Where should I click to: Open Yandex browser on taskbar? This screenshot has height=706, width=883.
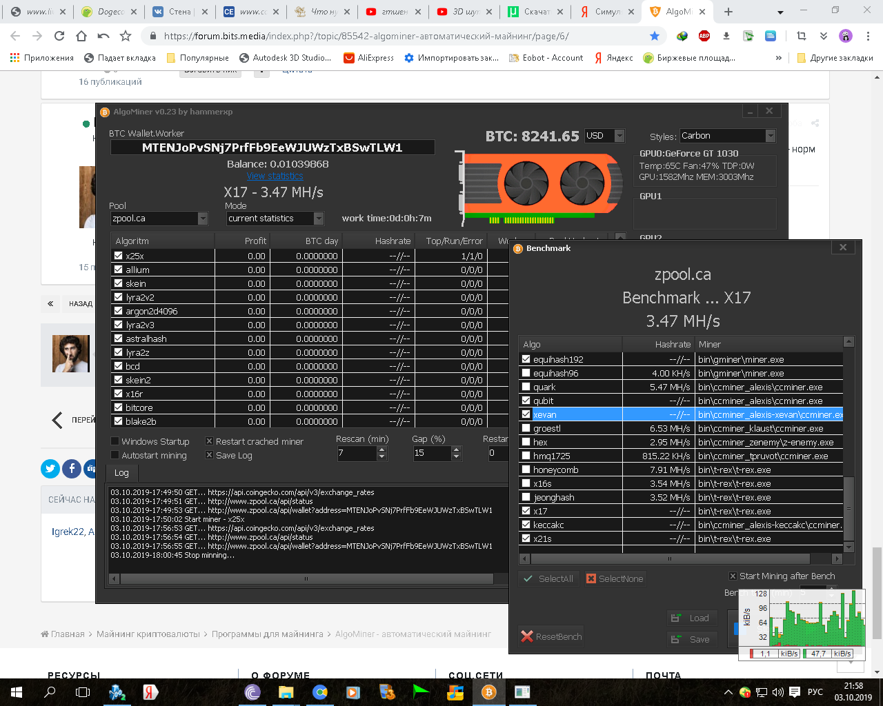(150, 692)
